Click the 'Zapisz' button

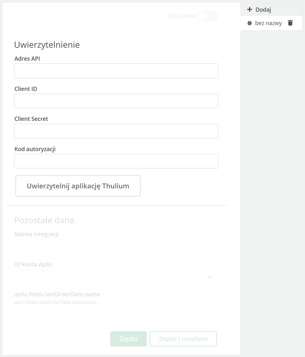tap(128, 339)
